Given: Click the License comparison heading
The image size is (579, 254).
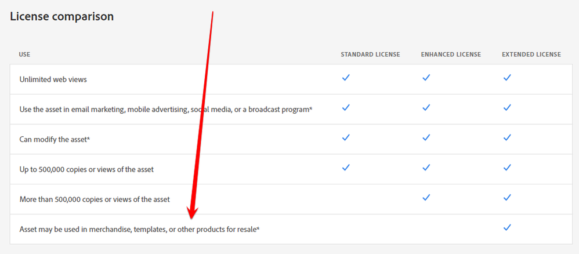Looking at the screenshot, I should pyautogui.click(x=61, y=17).
